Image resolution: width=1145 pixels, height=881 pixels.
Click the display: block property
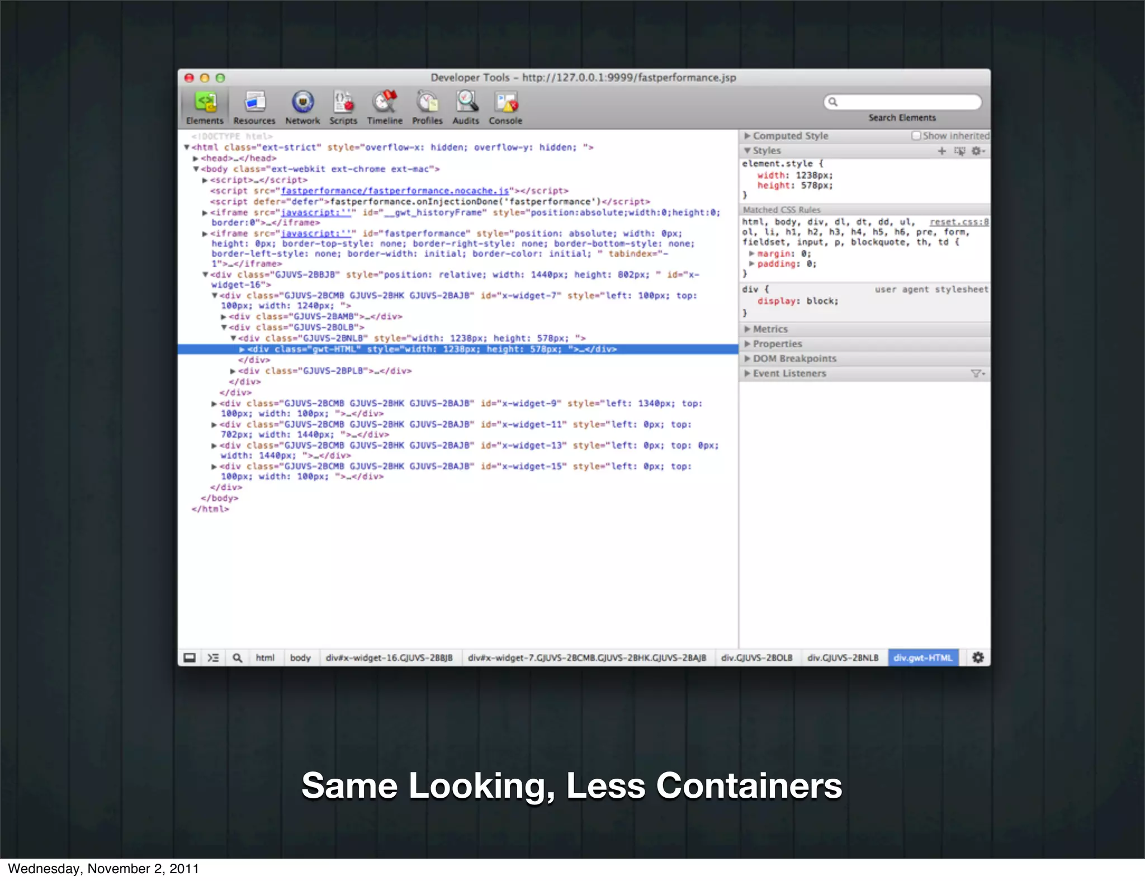(x=798, y=301)
